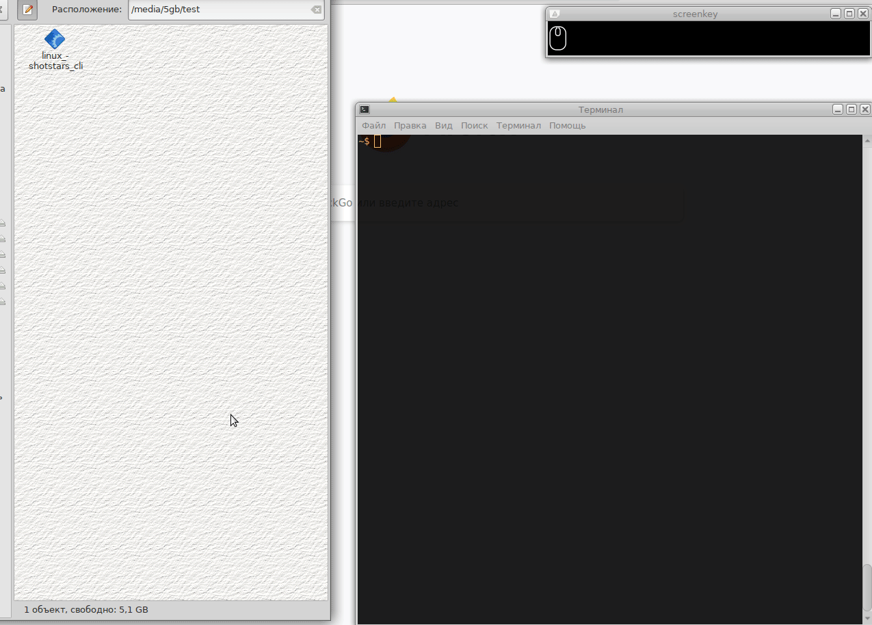Open the Терминал menu in the menu bar
The height and width of the screenshot is (625, 872).
point(518,125)
